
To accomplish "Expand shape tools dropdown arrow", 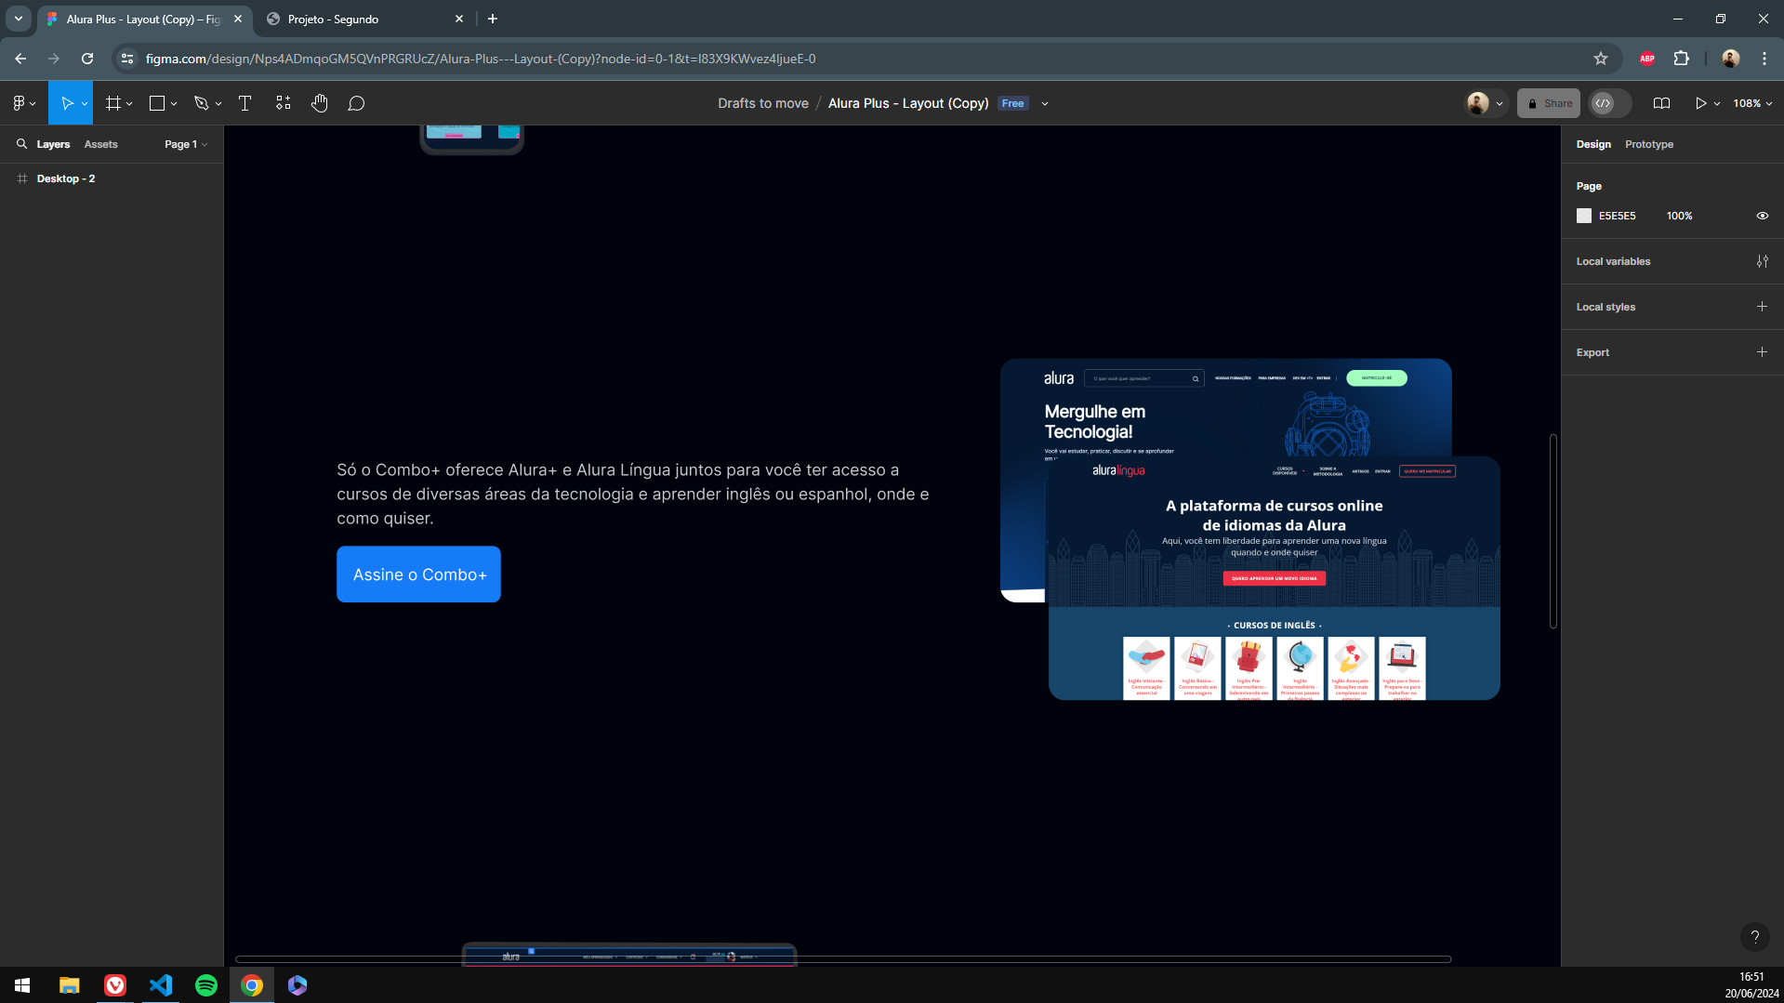I will 174,104.
